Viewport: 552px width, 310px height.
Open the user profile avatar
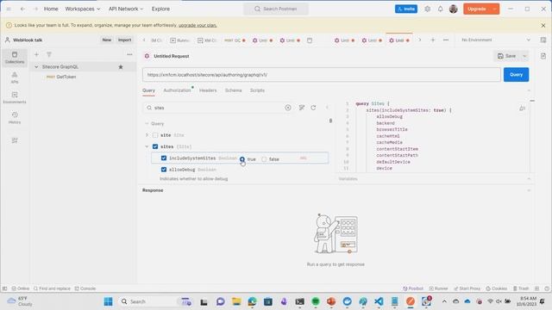point(454,9)
